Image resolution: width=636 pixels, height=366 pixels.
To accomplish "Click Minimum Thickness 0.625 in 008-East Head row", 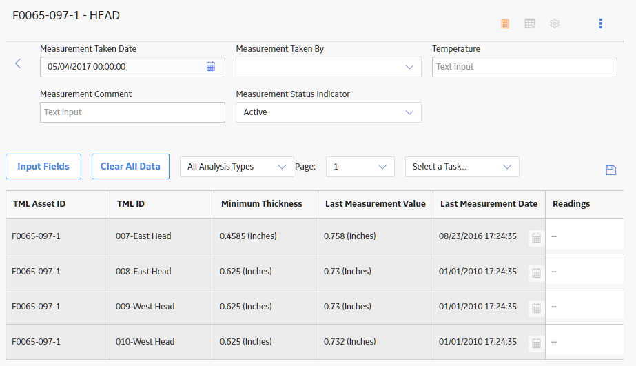I will click(266, 272).
